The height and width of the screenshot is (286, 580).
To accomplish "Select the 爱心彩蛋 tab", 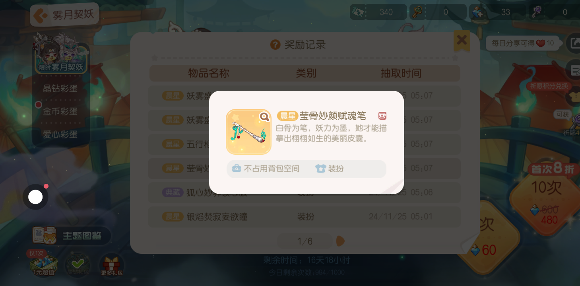I will tap(60, 134).
